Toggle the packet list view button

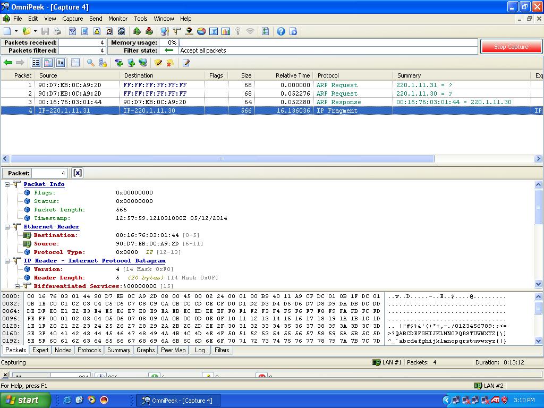click(36, 63)
